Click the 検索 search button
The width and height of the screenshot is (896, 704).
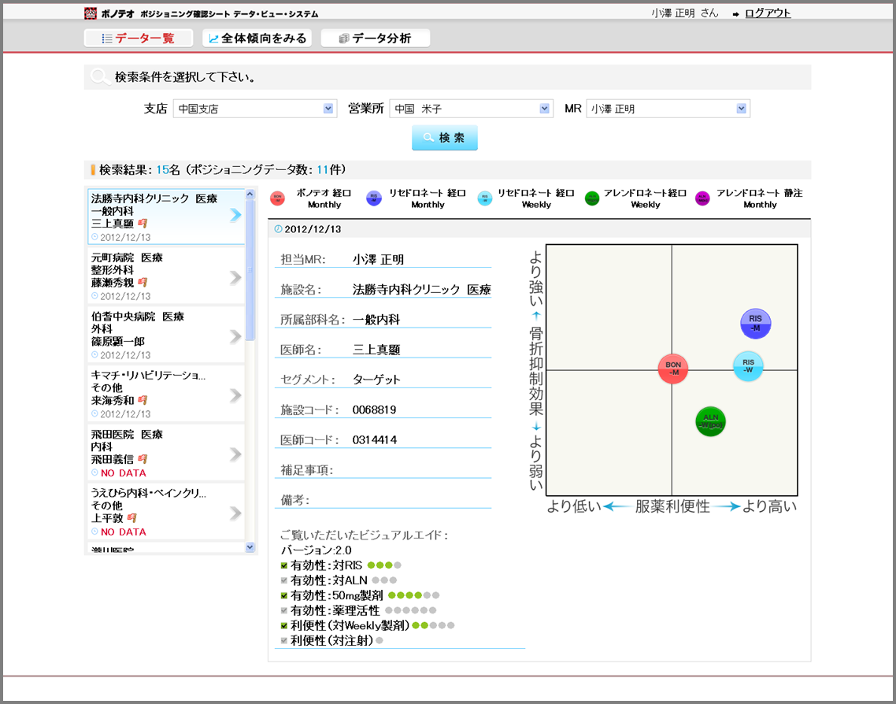[445, 138]
